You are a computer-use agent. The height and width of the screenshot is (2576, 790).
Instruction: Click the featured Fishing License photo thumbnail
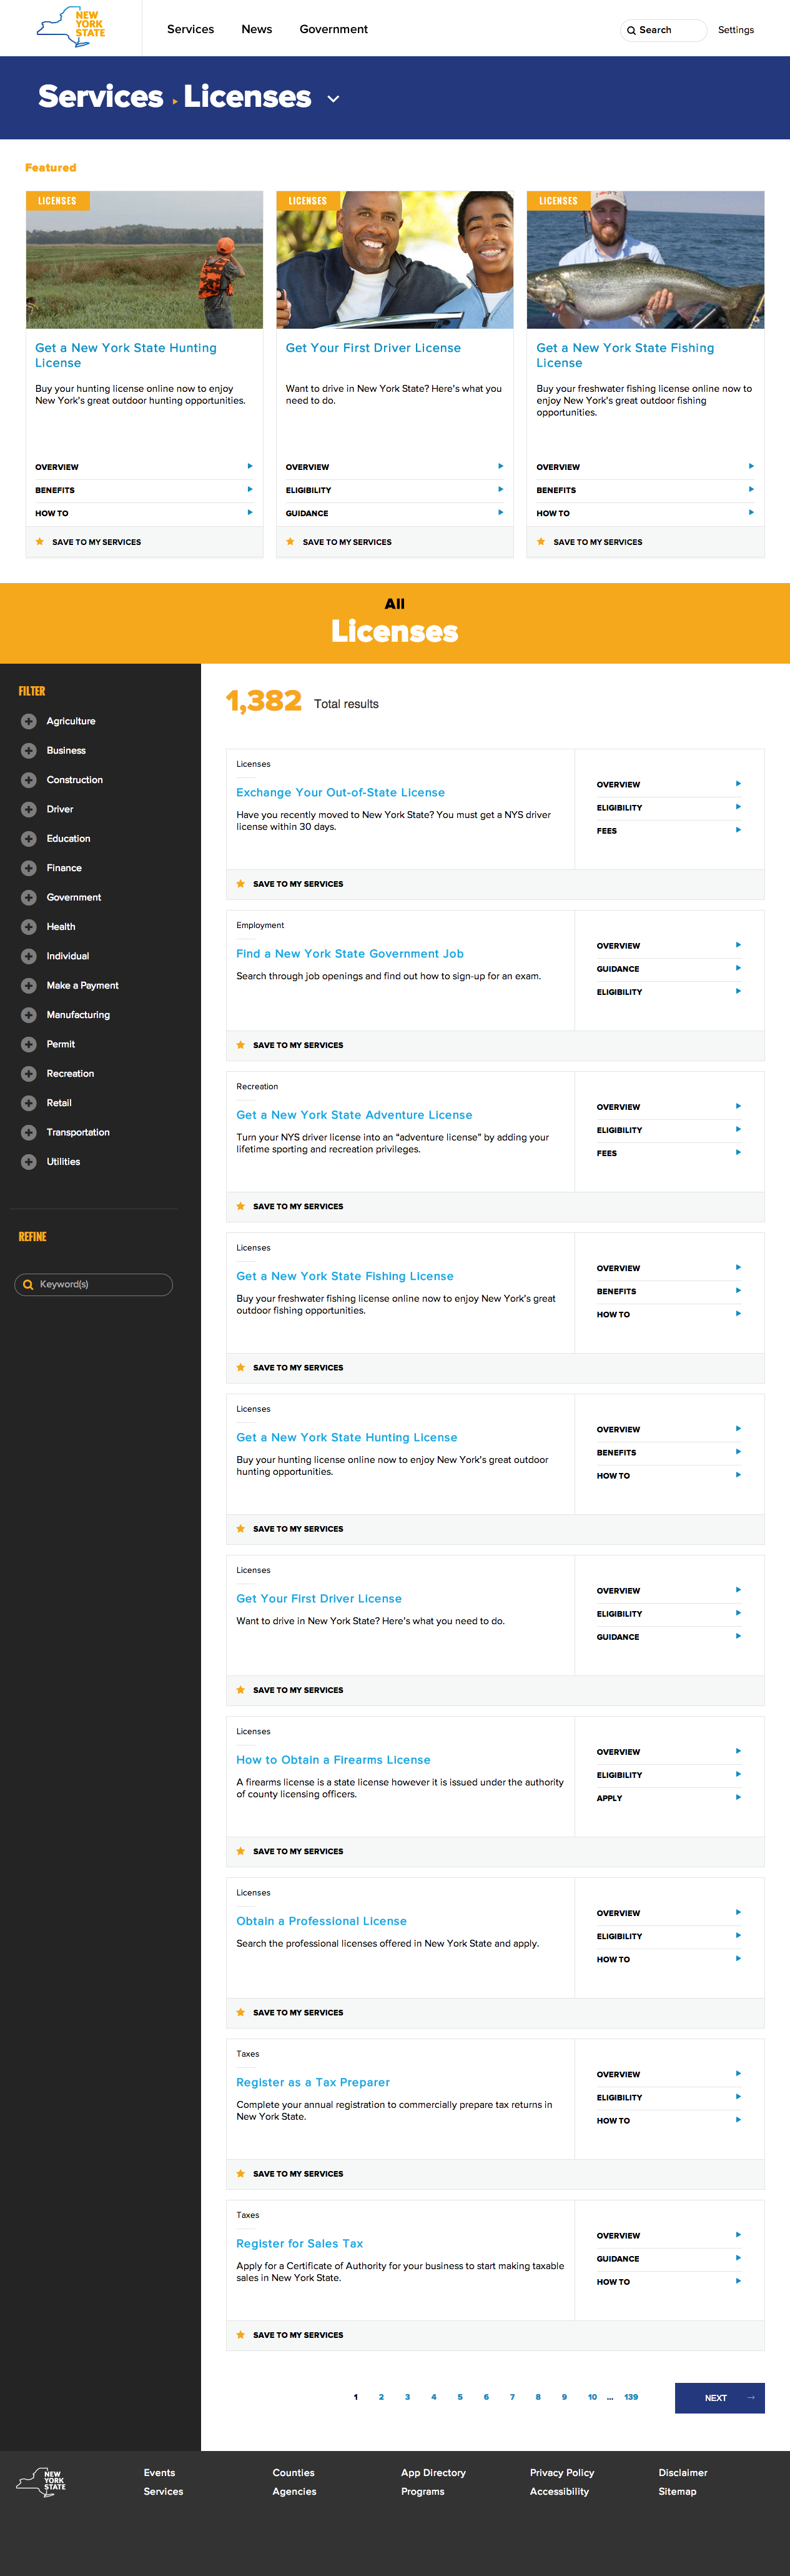(x=645, y=260)
